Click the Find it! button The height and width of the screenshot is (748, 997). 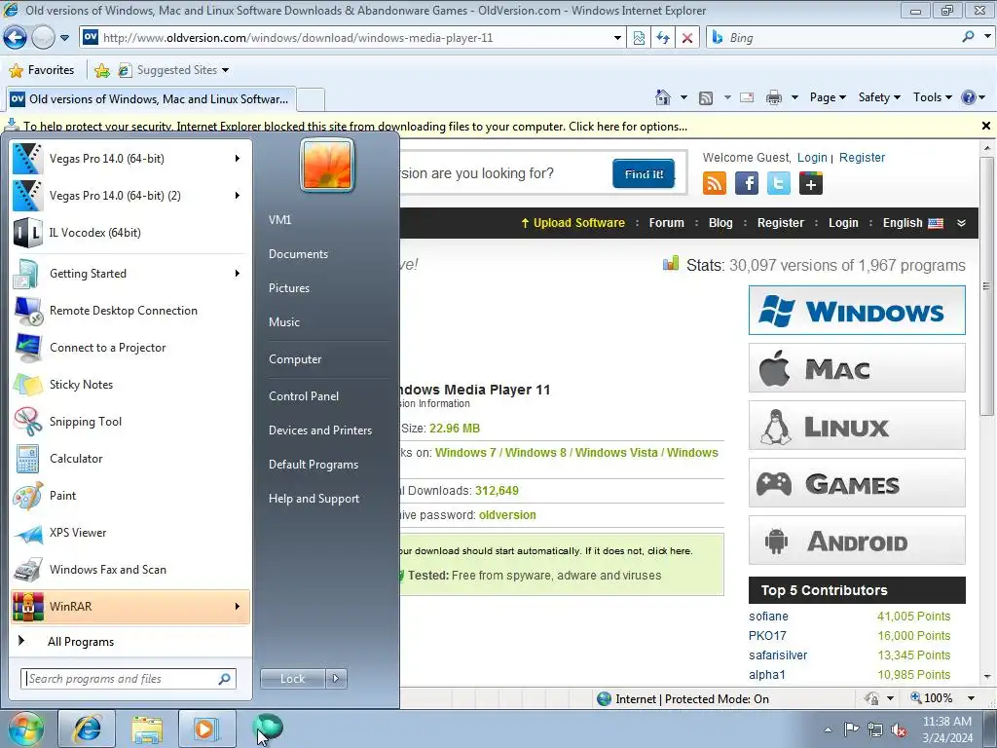coord(644,173)
